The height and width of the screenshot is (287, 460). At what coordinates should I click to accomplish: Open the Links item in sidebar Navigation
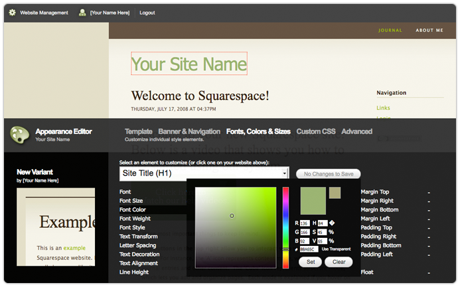(383, 108)
